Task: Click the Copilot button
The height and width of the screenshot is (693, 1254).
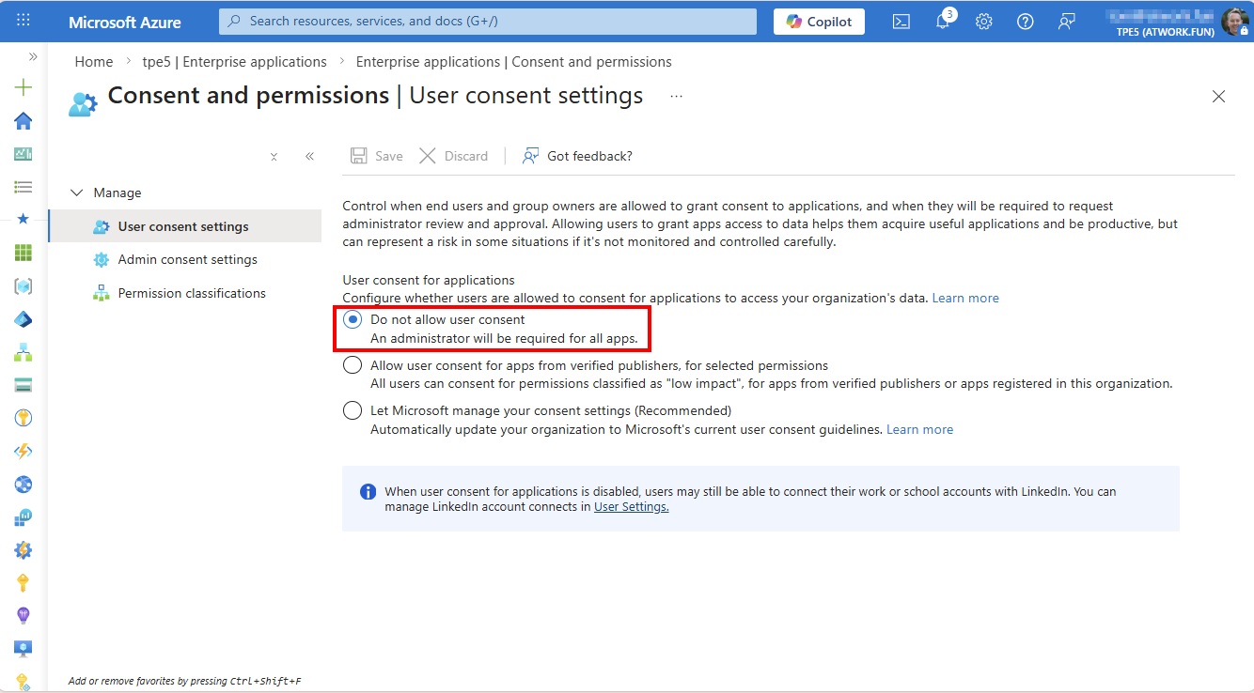Action: pyautogui.click(x=819, y=22)
